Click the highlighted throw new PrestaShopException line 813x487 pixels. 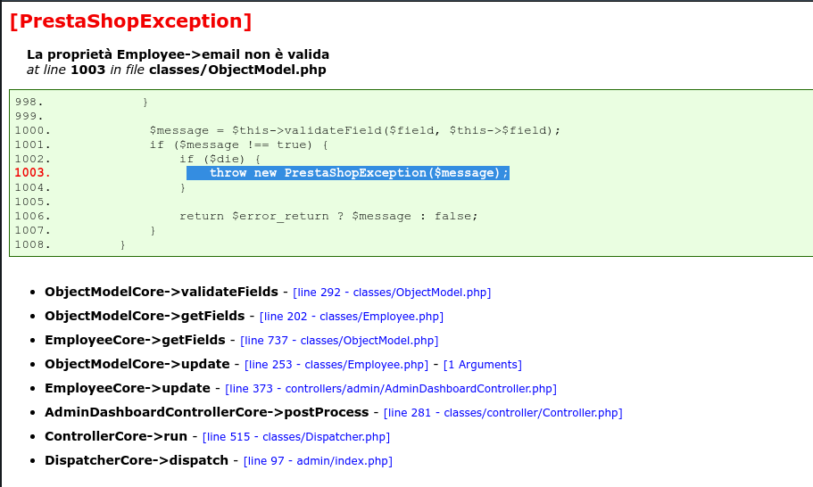(348, 173)
